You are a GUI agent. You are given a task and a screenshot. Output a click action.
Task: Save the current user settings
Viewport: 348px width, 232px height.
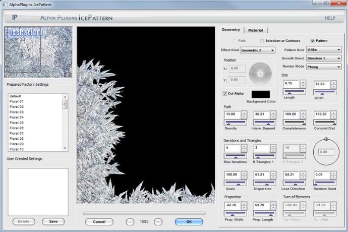[x=53, y=221]
